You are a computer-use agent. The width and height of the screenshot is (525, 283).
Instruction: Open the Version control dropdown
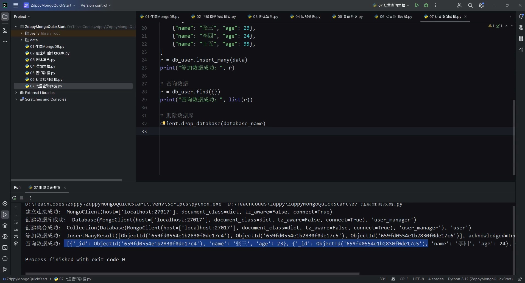[x=96, y=5]
